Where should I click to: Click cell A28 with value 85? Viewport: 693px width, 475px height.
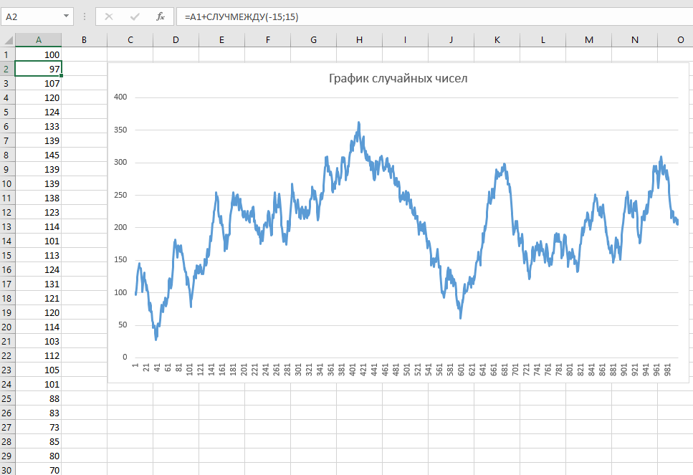(x=39, y=441)
